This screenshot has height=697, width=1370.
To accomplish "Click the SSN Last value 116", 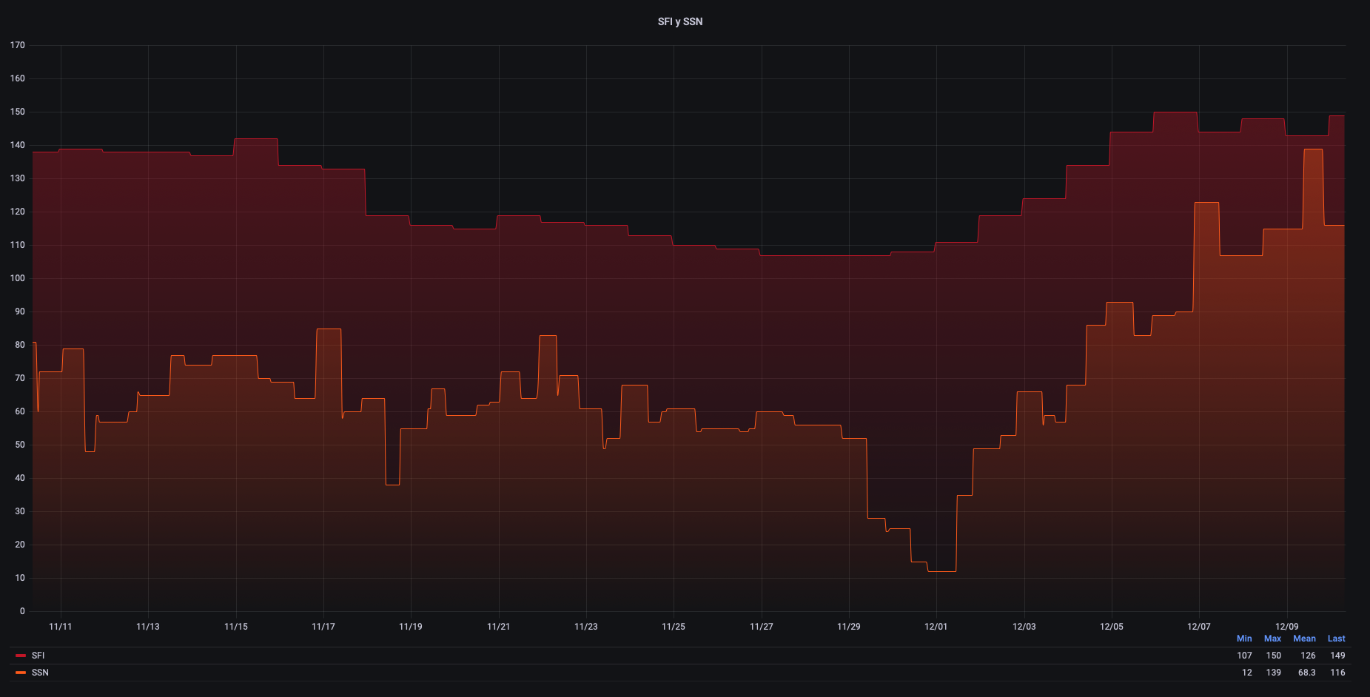I will coord(1337,673).
